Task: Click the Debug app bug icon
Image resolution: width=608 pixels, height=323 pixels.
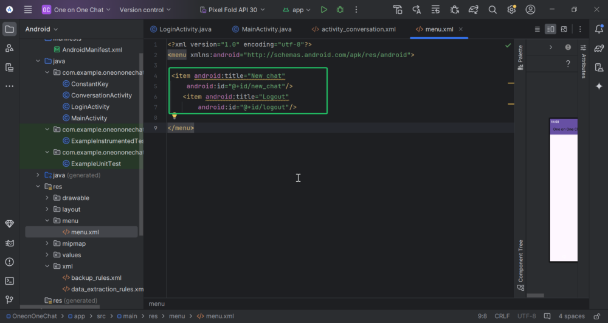Action: (x=340, y=10)
